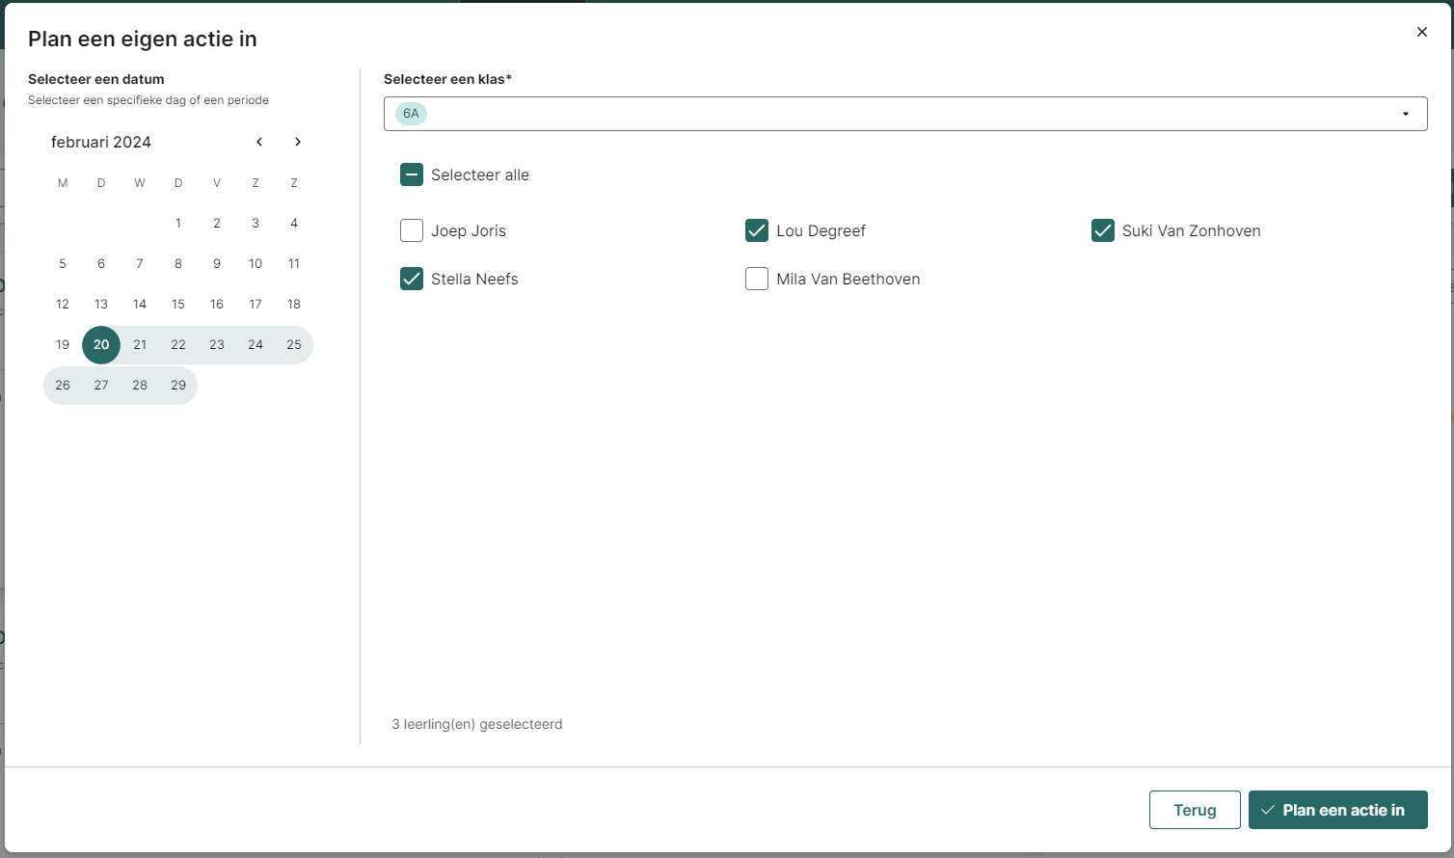Close the dialog with the X icon
The image size is (1454, 858).
[1421, 32]
